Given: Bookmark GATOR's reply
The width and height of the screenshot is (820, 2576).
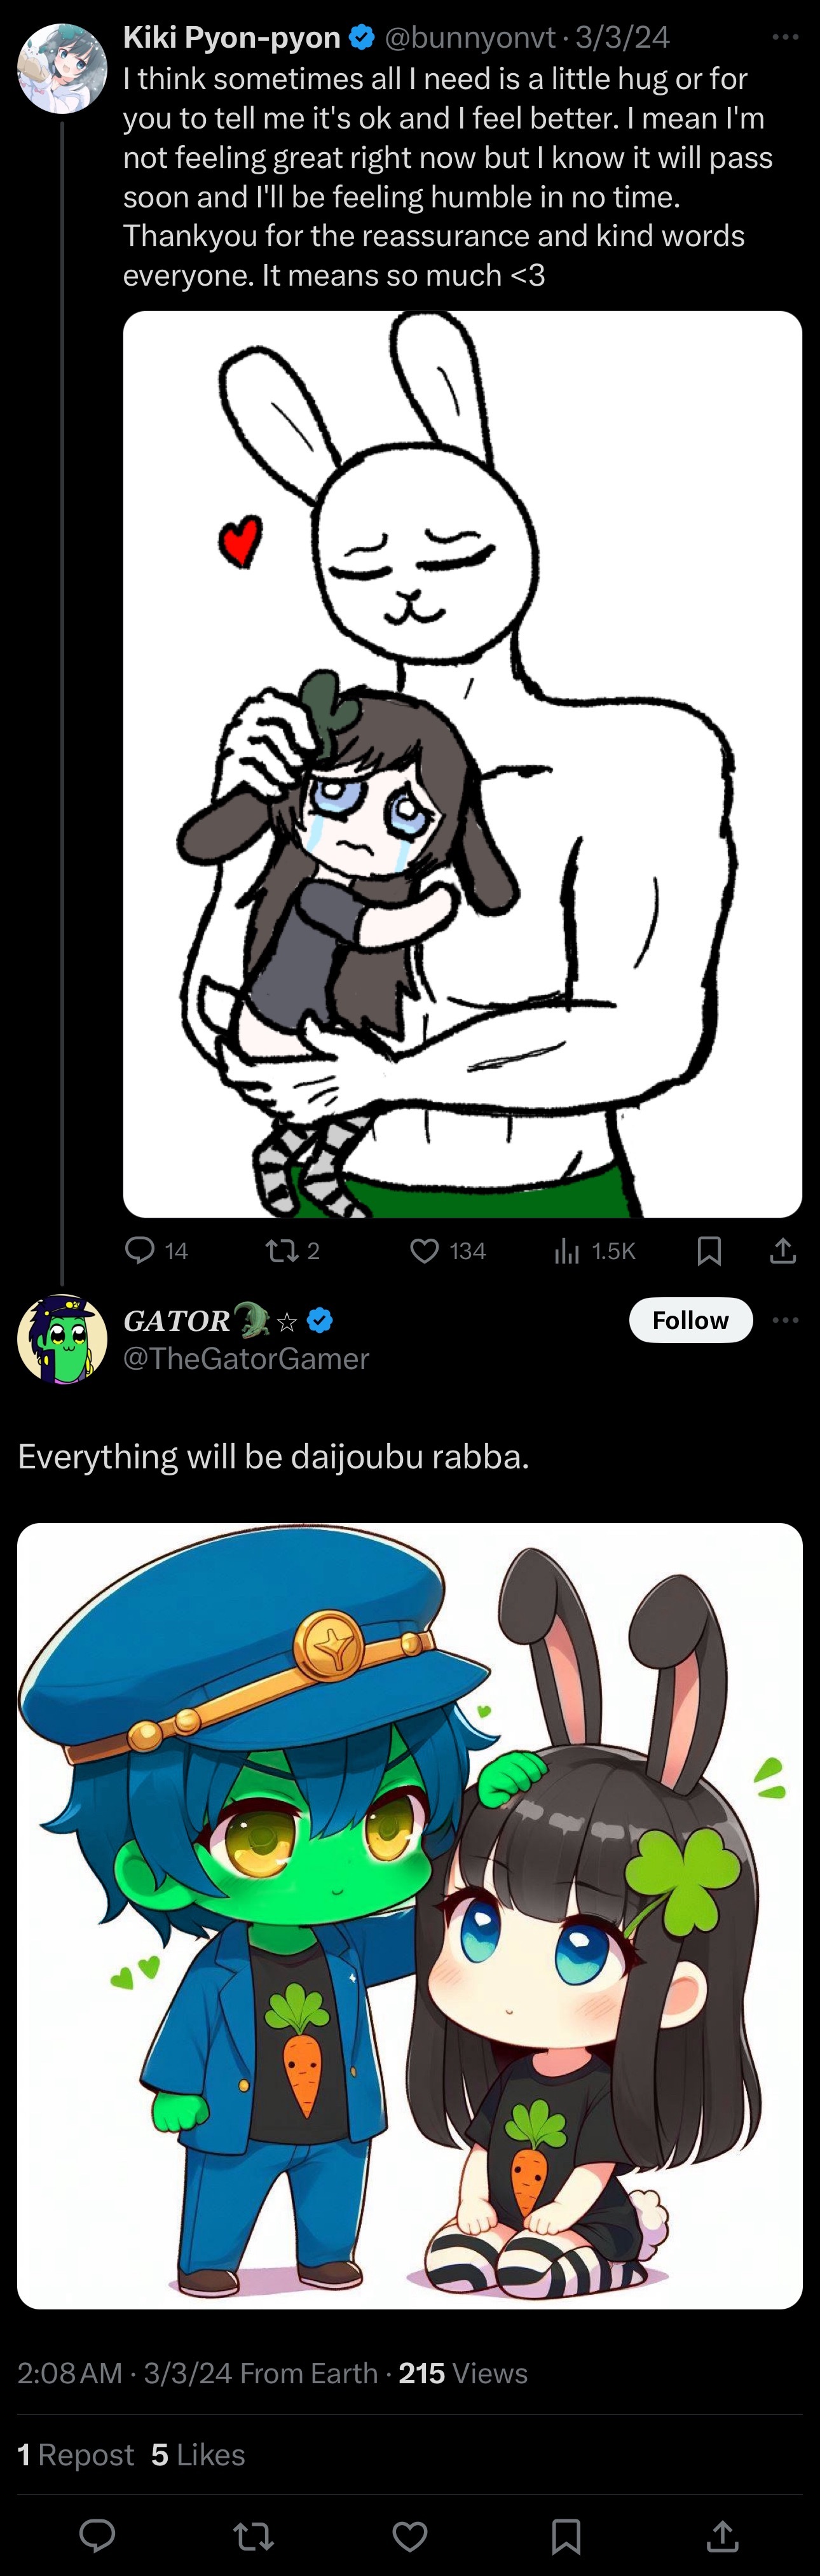Looking at the screenshot, I should click(566, 2535).
